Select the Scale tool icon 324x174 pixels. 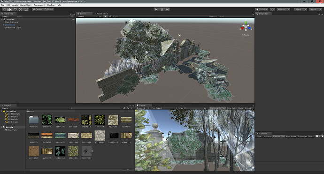(x=21, y=9)
